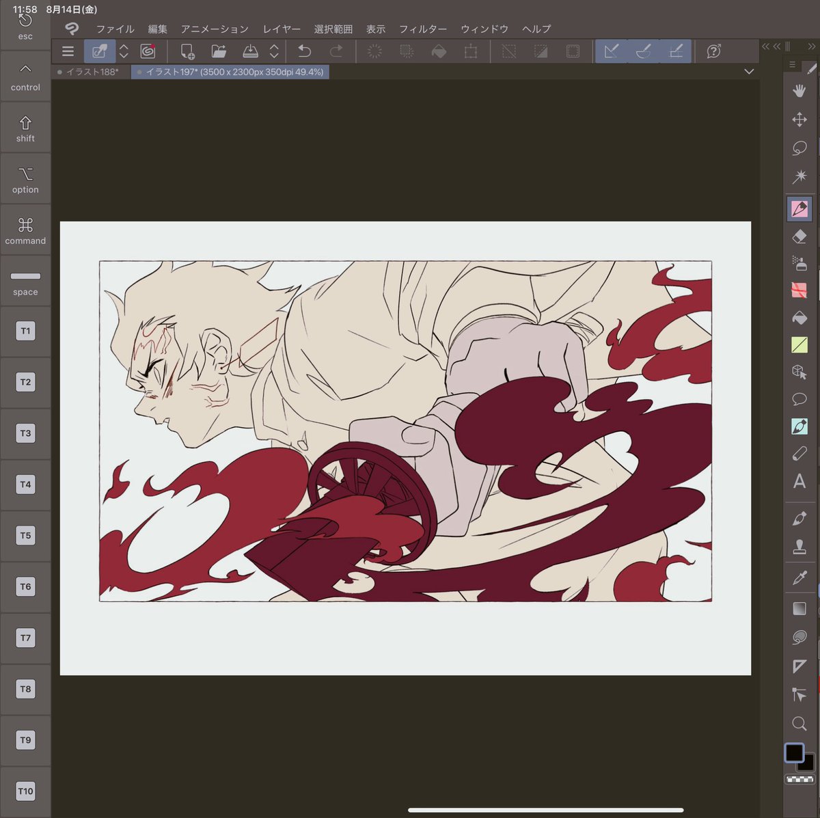The image size is (820, 818).
Task: Select the active pink Pen tool
Action: (x=799, y=208)
